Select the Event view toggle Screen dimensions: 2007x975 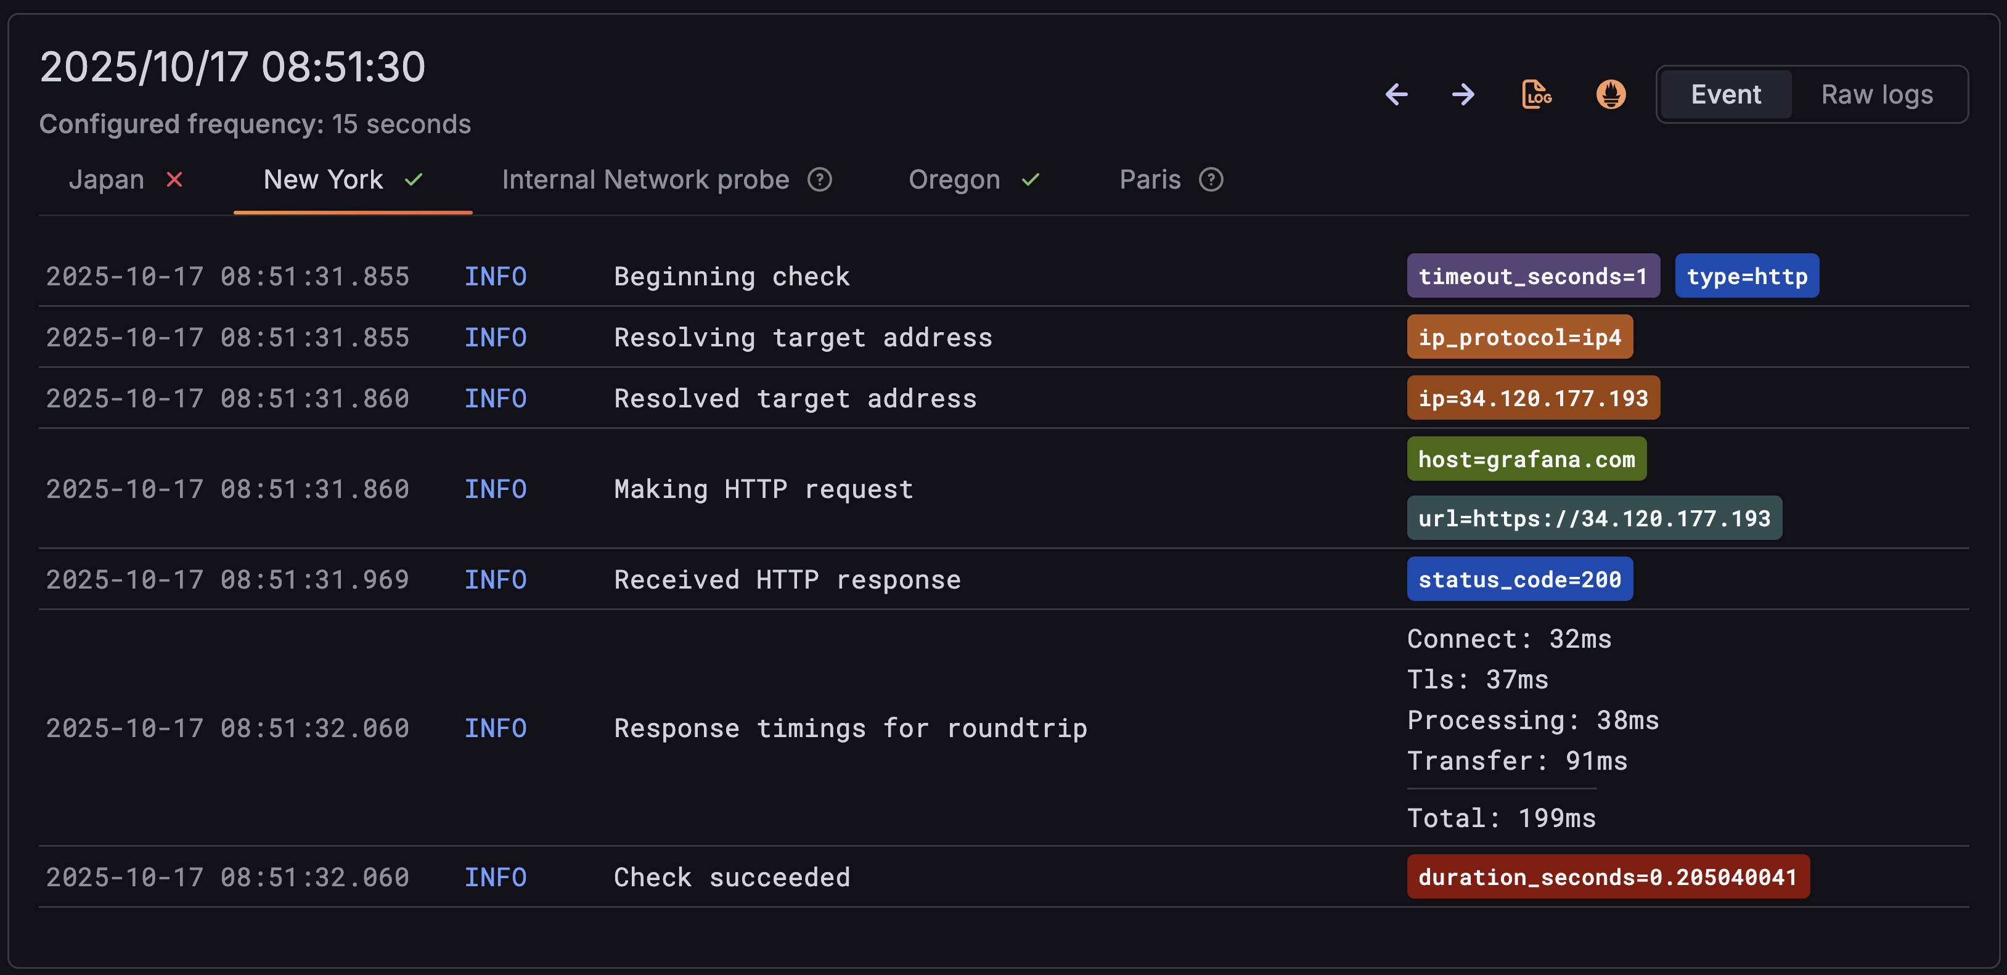pos(1726,94)
